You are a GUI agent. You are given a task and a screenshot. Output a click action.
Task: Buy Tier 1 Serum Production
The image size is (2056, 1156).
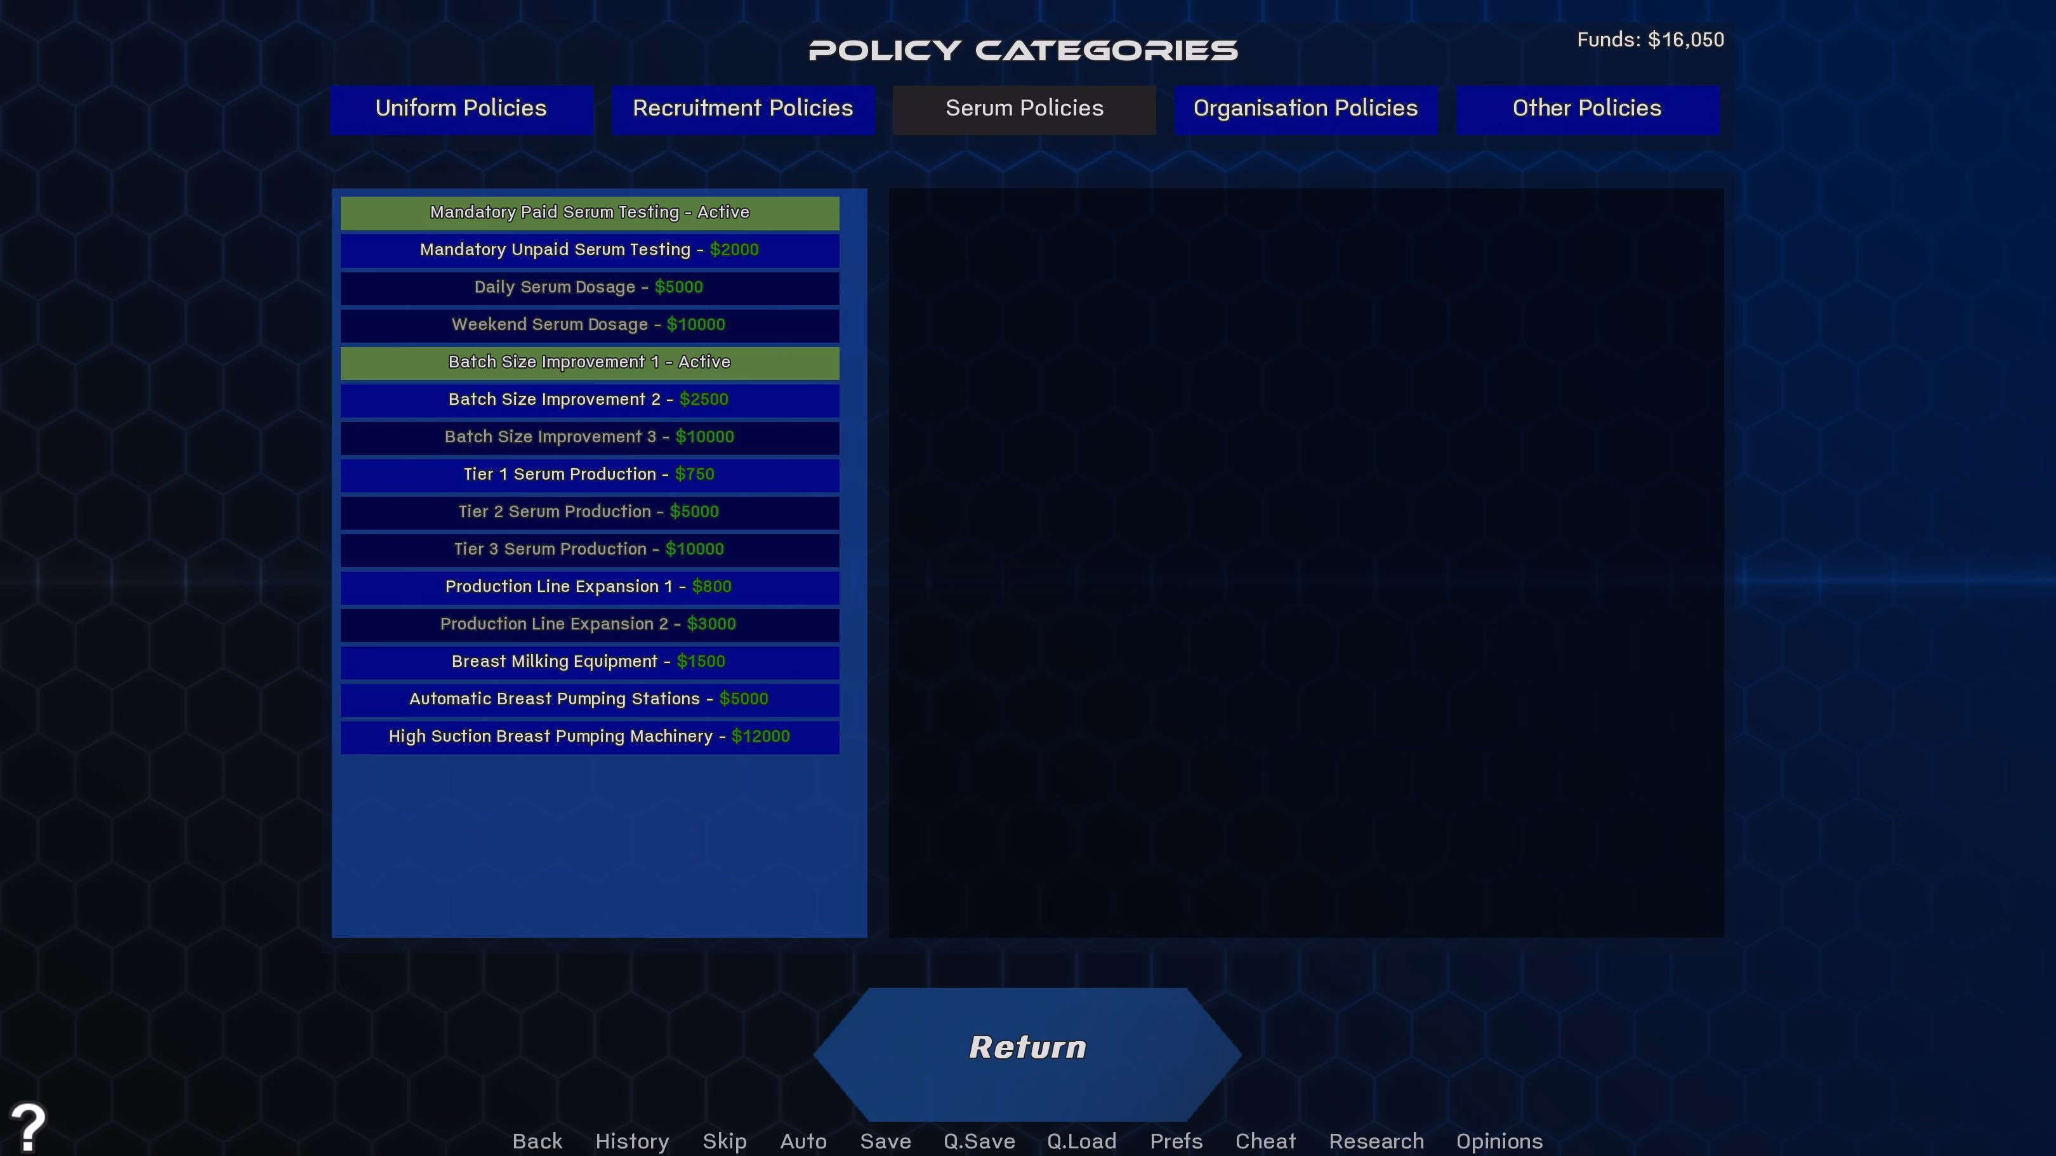point(590,475)
